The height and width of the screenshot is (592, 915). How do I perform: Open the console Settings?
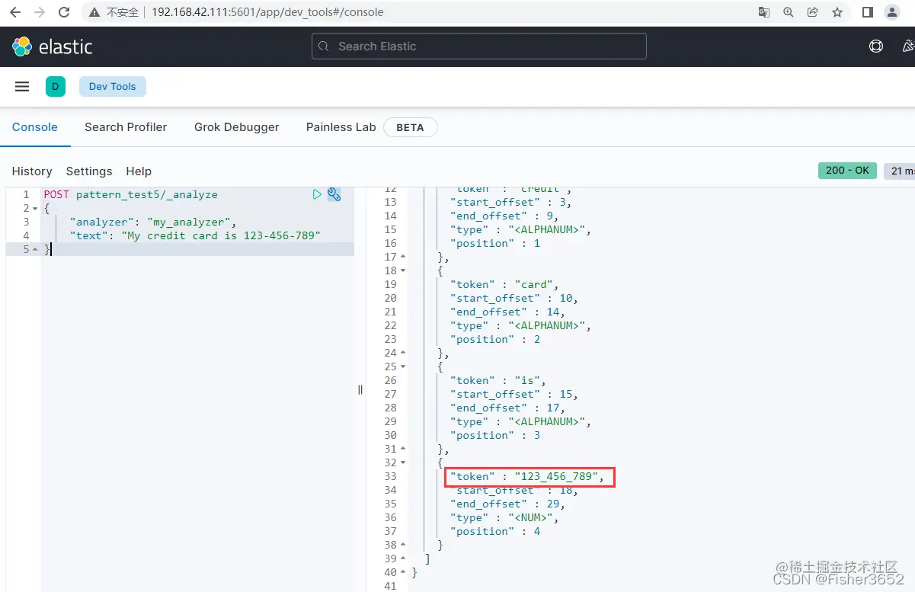[89, 171]
